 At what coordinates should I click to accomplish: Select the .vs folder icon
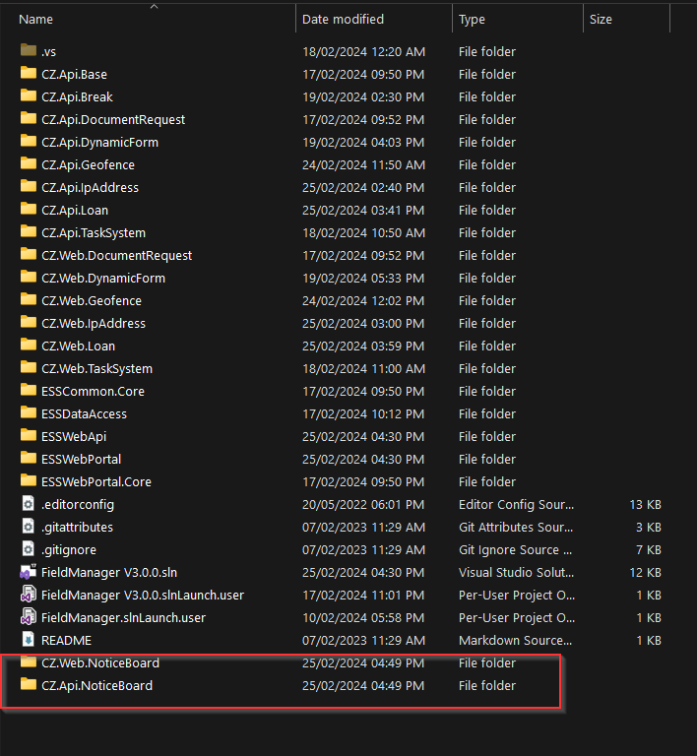click(x=29, y=50)
